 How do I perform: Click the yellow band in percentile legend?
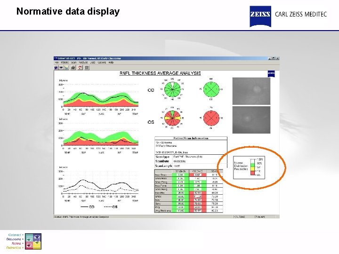point(253,168)
